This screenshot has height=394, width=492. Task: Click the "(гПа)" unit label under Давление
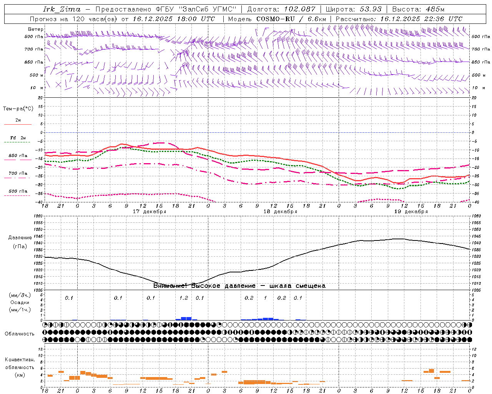20,246
